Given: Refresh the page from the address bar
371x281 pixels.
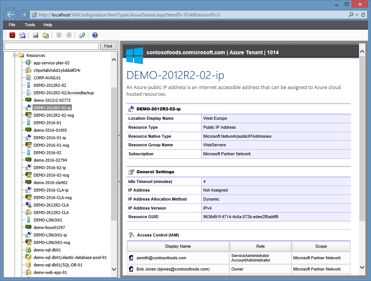Looking at the screenshot, I should coord(363,15).
